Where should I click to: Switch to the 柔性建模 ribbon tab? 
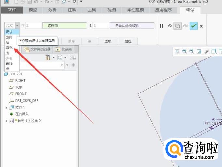tap(135, 10)
